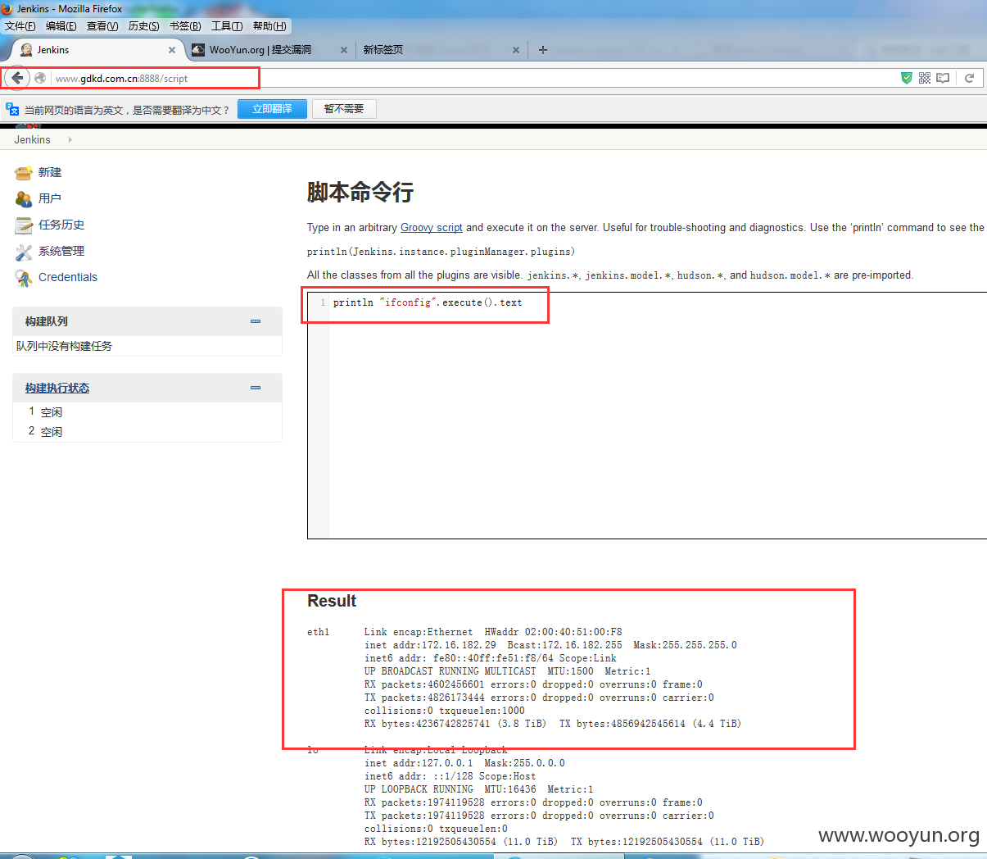Click the browser back arrow button
This screenshot has height=859, width=987.
tap(17, 78)
